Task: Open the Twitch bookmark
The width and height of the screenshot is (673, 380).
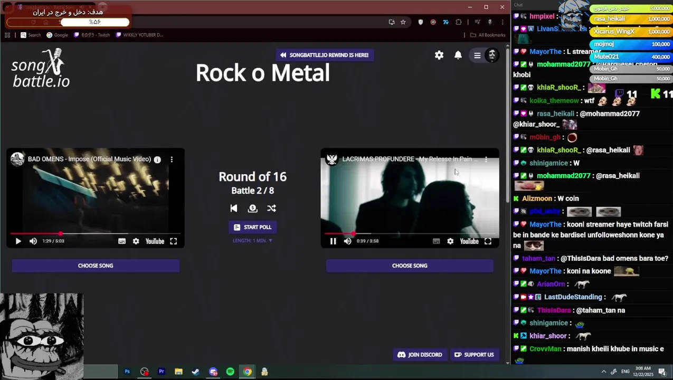Action: tap(92, 35)
